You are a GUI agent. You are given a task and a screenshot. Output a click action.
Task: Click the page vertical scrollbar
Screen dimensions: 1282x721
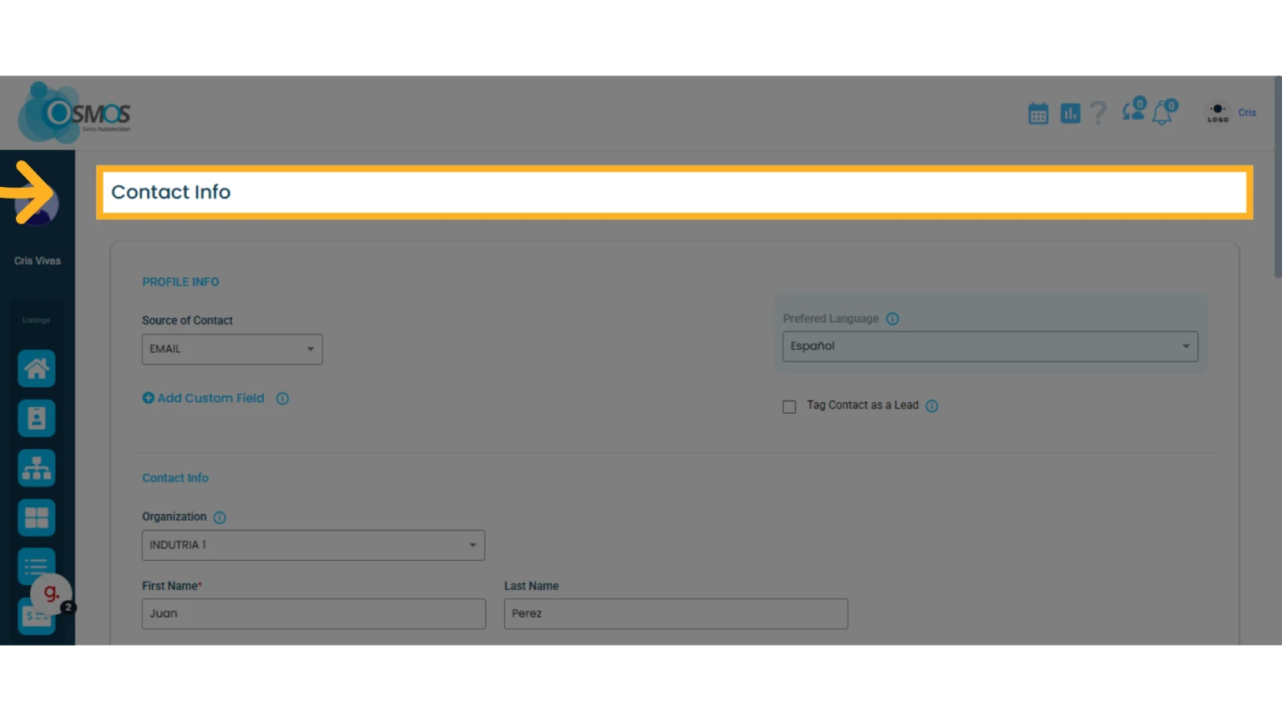coord(1278,178)
